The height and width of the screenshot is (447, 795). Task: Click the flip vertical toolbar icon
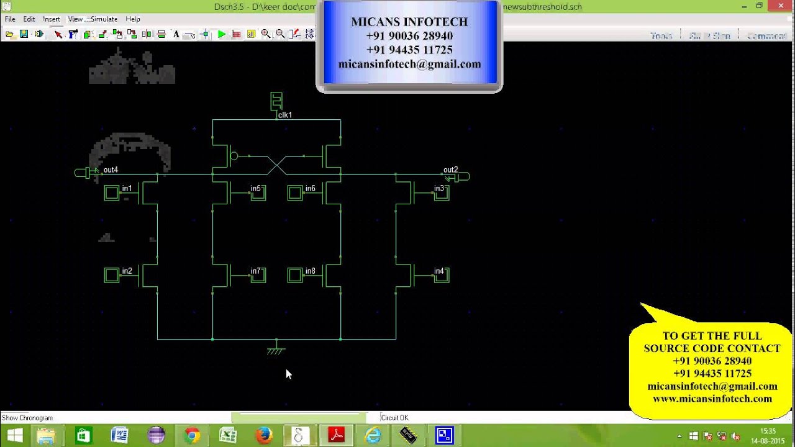161,34
